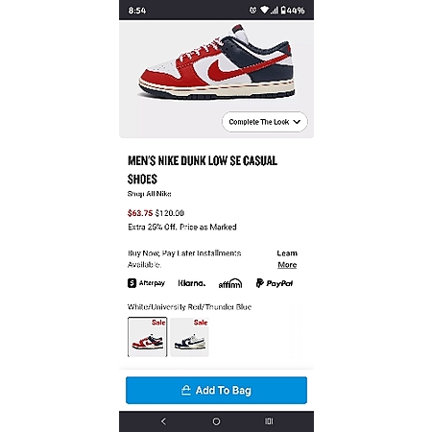Tap the Android home circle icon
The image size is (432, 432).
point(216,421)
